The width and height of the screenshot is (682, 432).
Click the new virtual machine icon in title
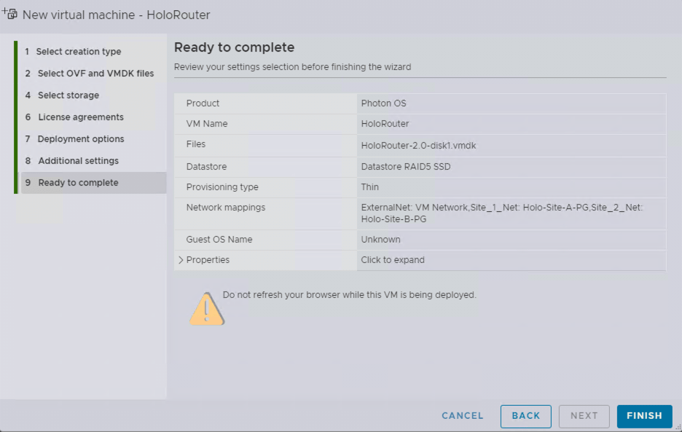pos(10,14)
